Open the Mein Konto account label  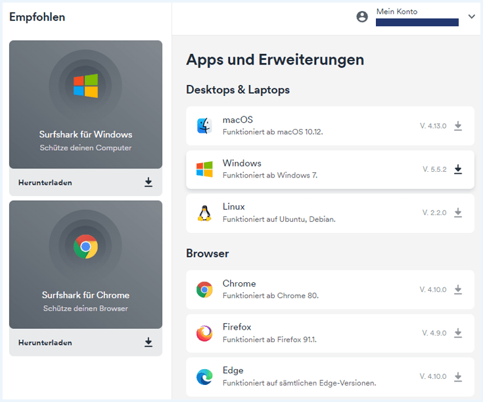tap(397, 12)
